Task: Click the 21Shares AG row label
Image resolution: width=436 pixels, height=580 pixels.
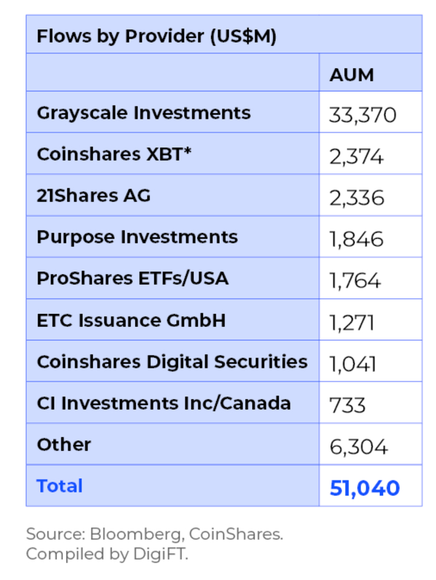Action: (93, 196)
